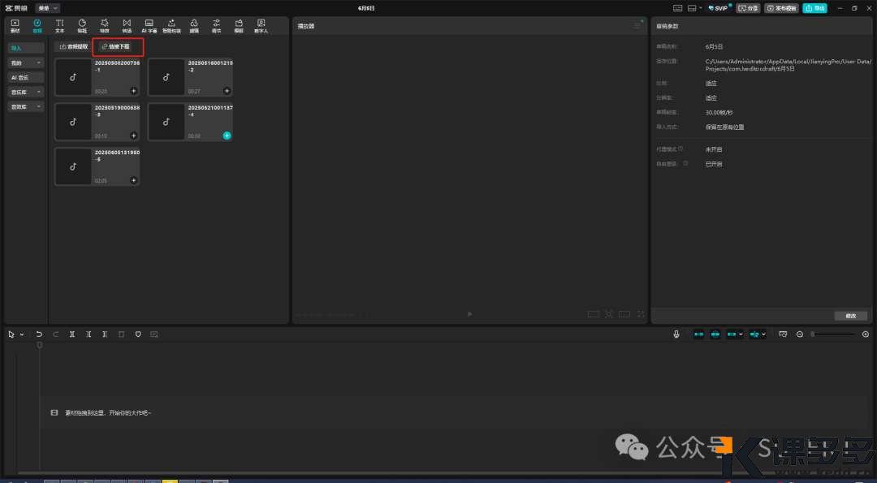Expand the 菜单 dropdown in title bar
Viewport: 877px width, 483px height.
tap(48, 8)
